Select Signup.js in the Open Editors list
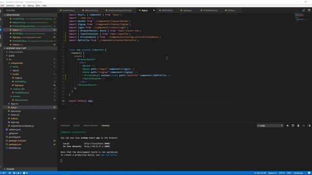The width and height of the screenshot is (312, 175). tap(17, 37)
